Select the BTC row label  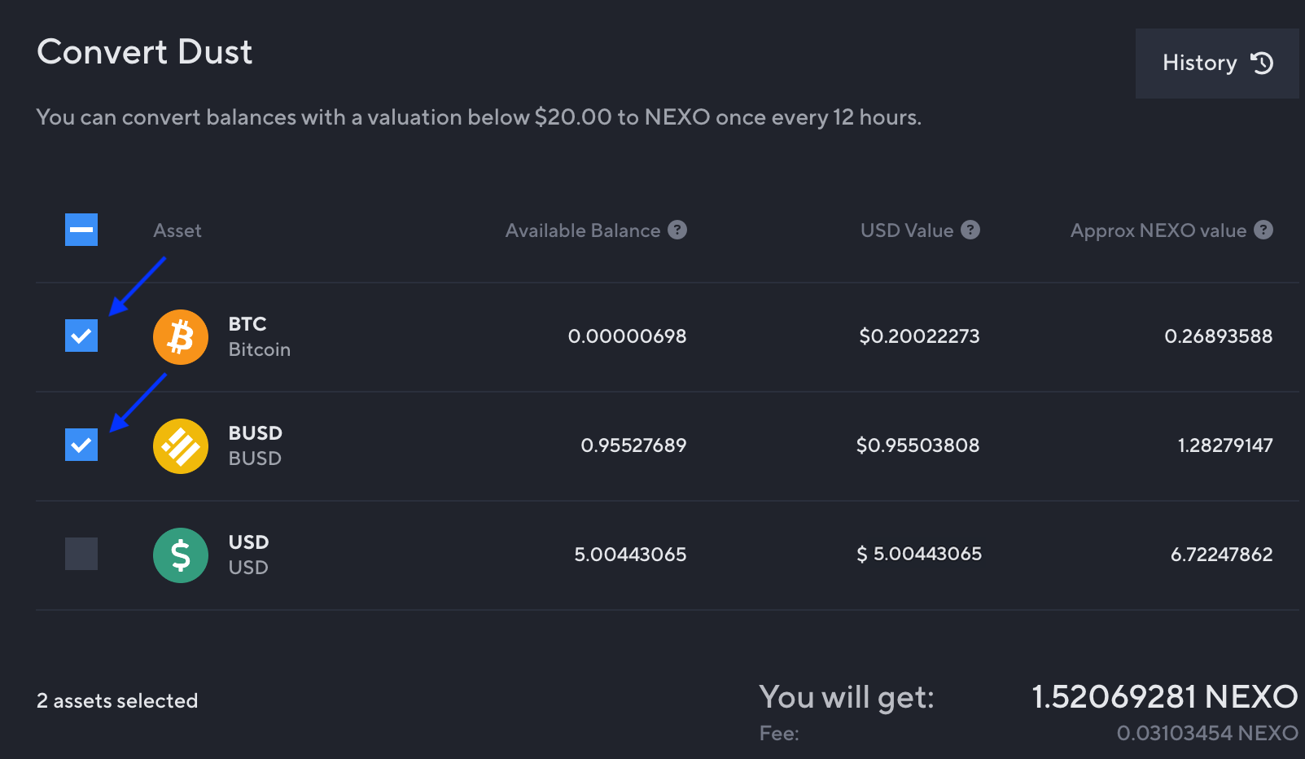pos(247,323)
